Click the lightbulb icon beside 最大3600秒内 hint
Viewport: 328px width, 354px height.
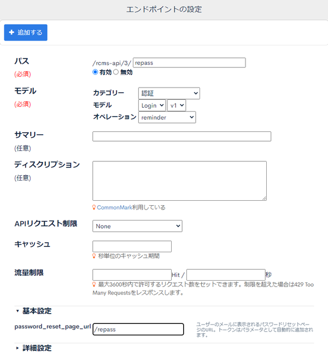point(94,285)
